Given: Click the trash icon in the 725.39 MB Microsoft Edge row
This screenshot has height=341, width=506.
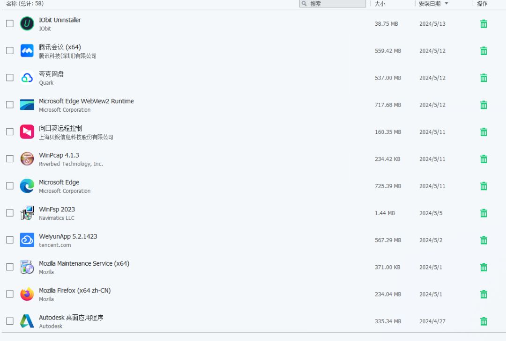Looking at the screenshot, I should 484,186.
